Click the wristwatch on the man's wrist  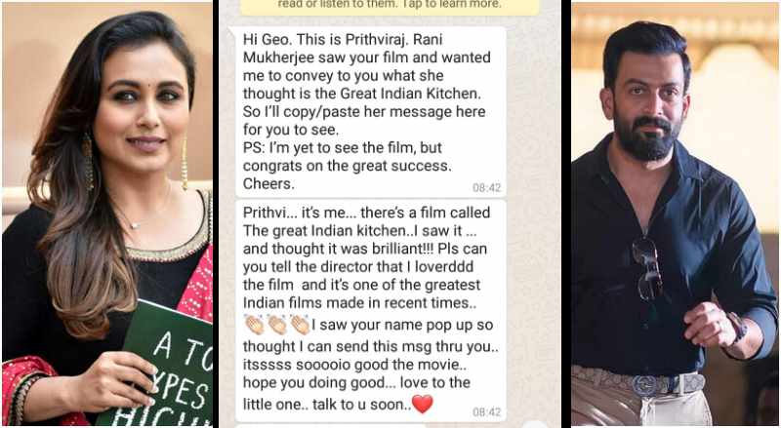coord(737,327)
